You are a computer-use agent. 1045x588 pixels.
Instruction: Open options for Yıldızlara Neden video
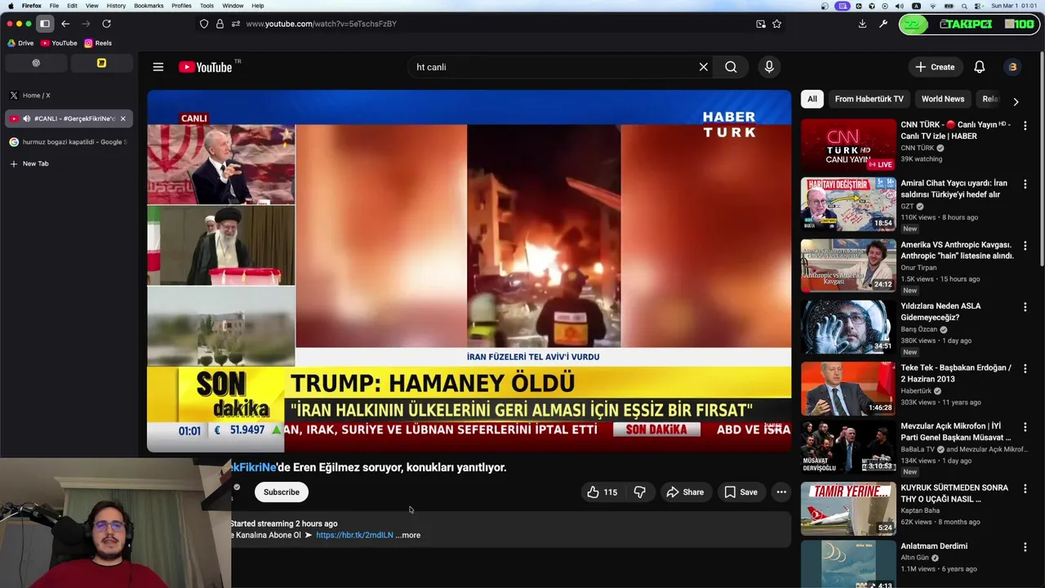point(1025,307)
